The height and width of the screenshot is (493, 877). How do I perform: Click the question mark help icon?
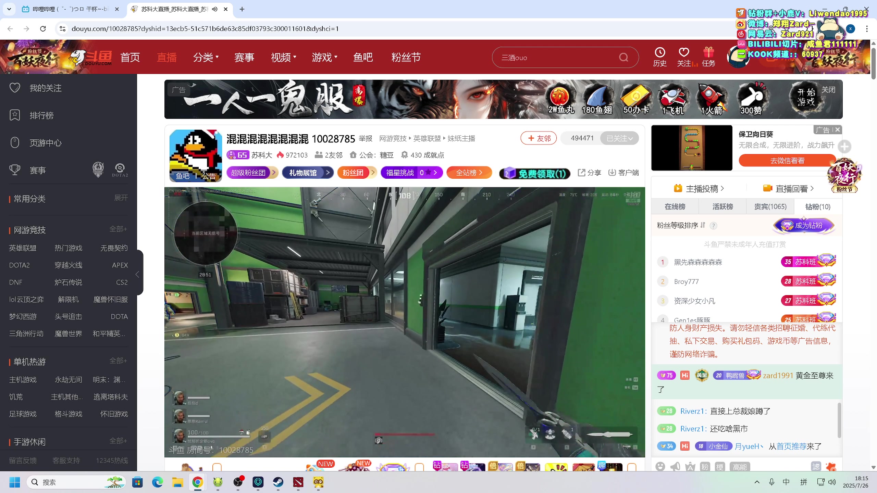coord(713,226)
